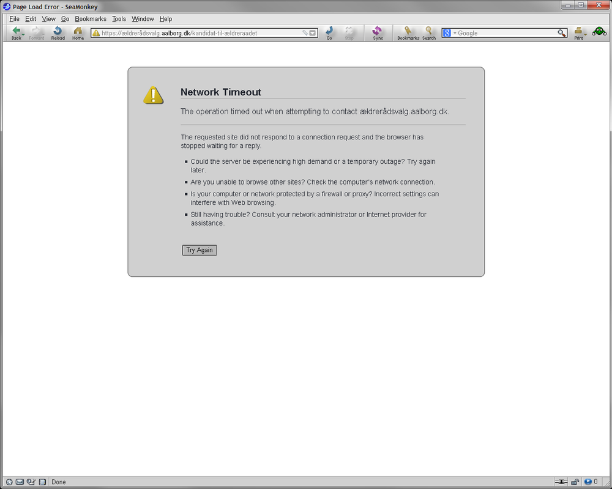Close the SeaMonkey window
This screenshot has width=612, height=489.
click(x=599, y=5)
